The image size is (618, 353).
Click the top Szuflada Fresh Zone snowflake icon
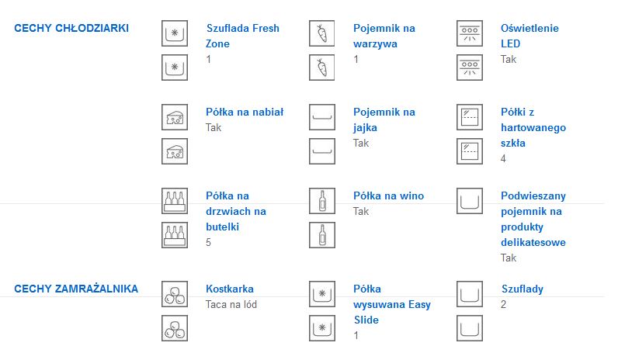(x=175, y=33)
